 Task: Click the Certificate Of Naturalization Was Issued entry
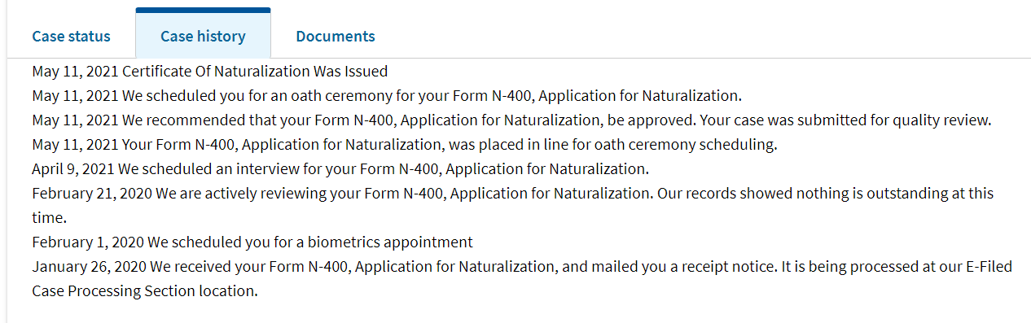pos(210,71)
